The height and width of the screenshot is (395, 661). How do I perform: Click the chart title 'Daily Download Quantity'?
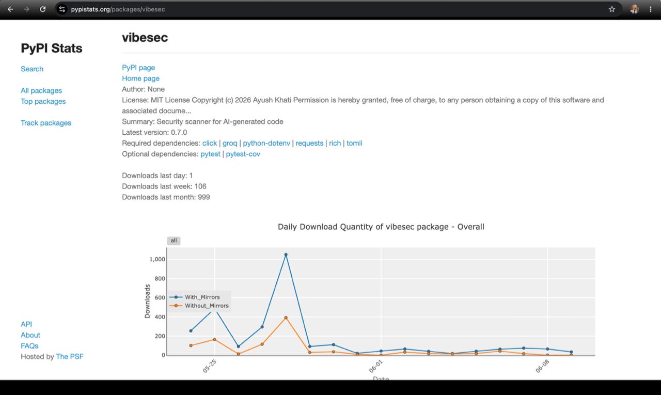(381, 227)
